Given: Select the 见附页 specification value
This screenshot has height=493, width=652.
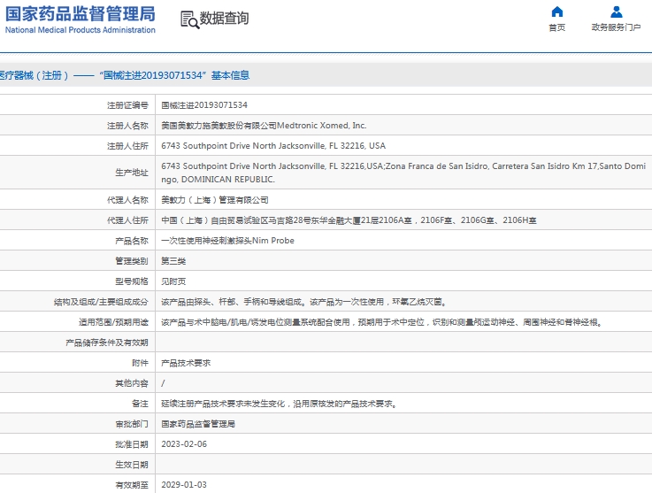Looking at the screenshot, I should click(x=173, y=281).
